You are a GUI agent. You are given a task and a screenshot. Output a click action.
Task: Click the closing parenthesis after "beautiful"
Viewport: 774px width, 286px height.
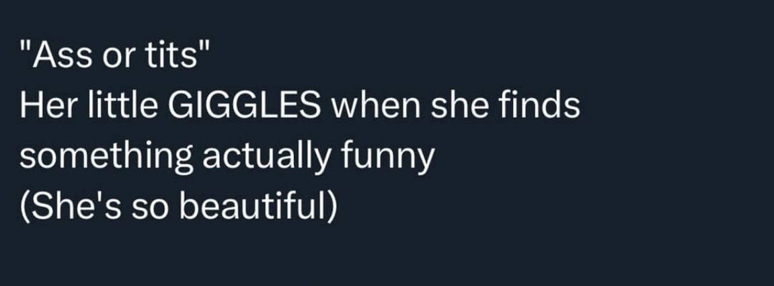[x=333, y=207]
